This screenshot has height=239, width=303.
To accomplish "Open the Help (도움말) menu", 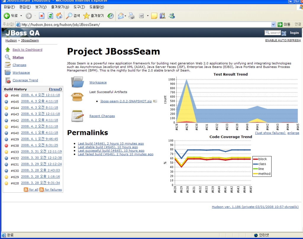I will click(96, 7).
